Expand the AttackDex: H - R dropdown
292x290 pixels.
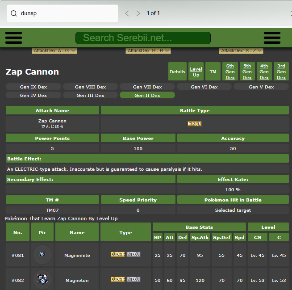pos(148,50)
